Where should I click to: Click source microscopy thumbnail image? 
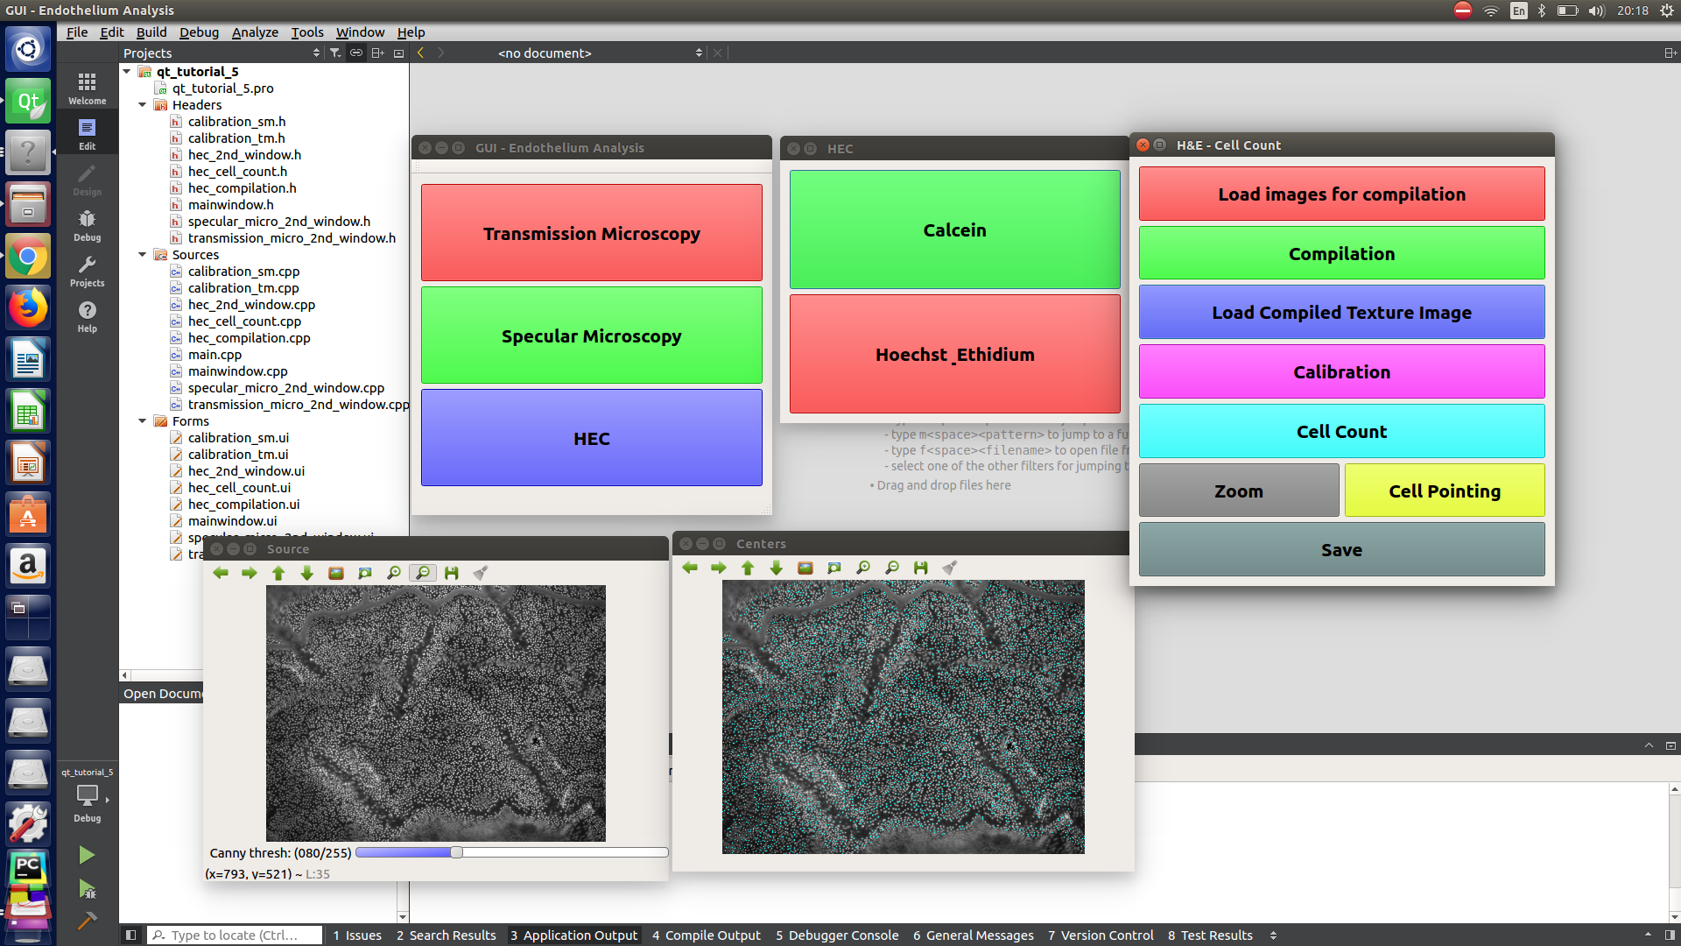pos(435,713)
